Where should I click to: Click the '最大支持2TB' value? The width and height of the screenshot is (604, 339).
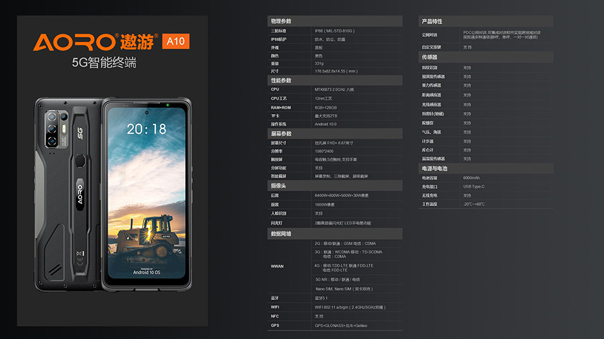coord(326,115)
